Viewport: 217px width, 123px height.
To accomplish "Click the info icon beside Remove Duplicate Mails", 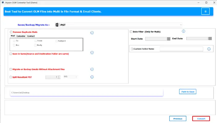I will click(x=92, y=33).
